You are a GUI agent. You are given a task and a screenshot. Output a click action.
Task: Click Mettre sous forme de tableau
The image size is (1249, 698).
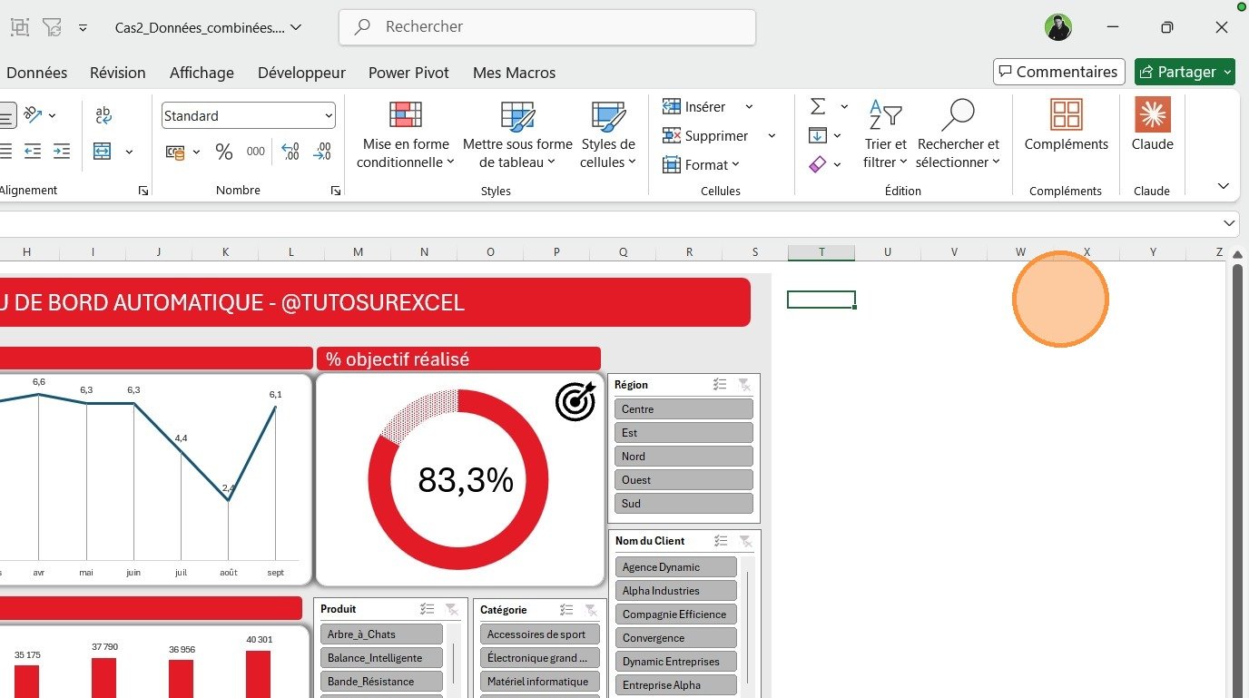517,135
